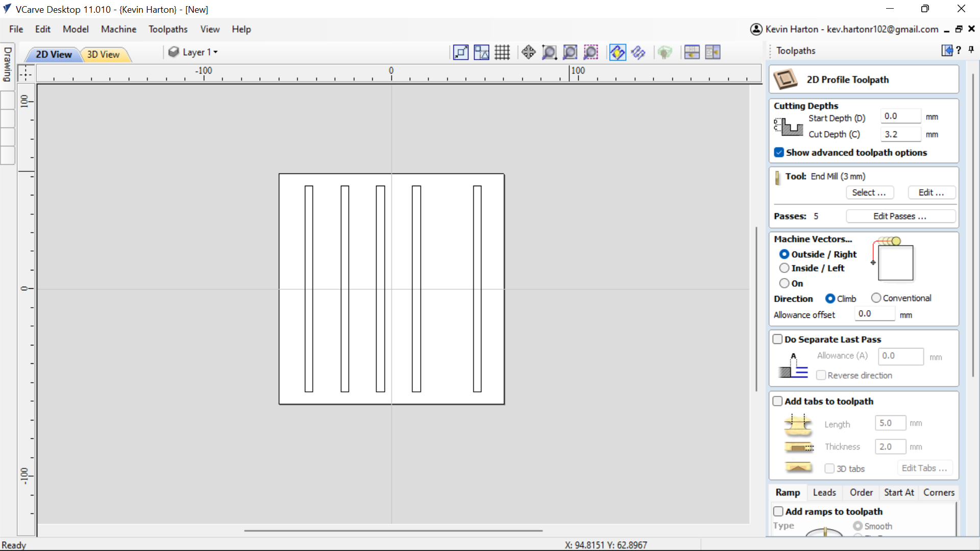Open the Ramp options tab
980x551 pixels.
(x=788, y=492)
